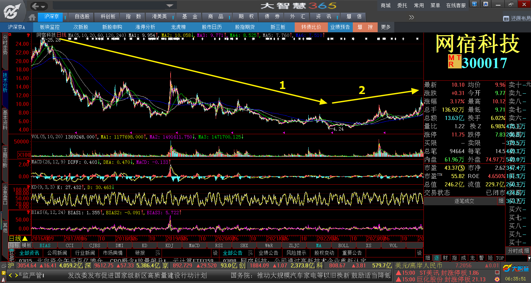Click the 更多 button
The height and width of the screenshot is (283, 531).
coord(386,27)
